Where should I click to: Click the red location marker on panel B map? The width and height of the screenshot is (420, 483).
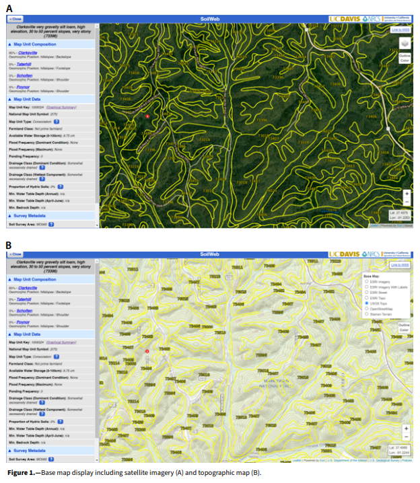147,351
